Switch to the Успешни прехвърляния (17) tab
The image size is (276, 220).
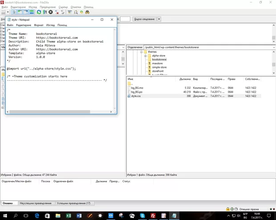[73, 203]
